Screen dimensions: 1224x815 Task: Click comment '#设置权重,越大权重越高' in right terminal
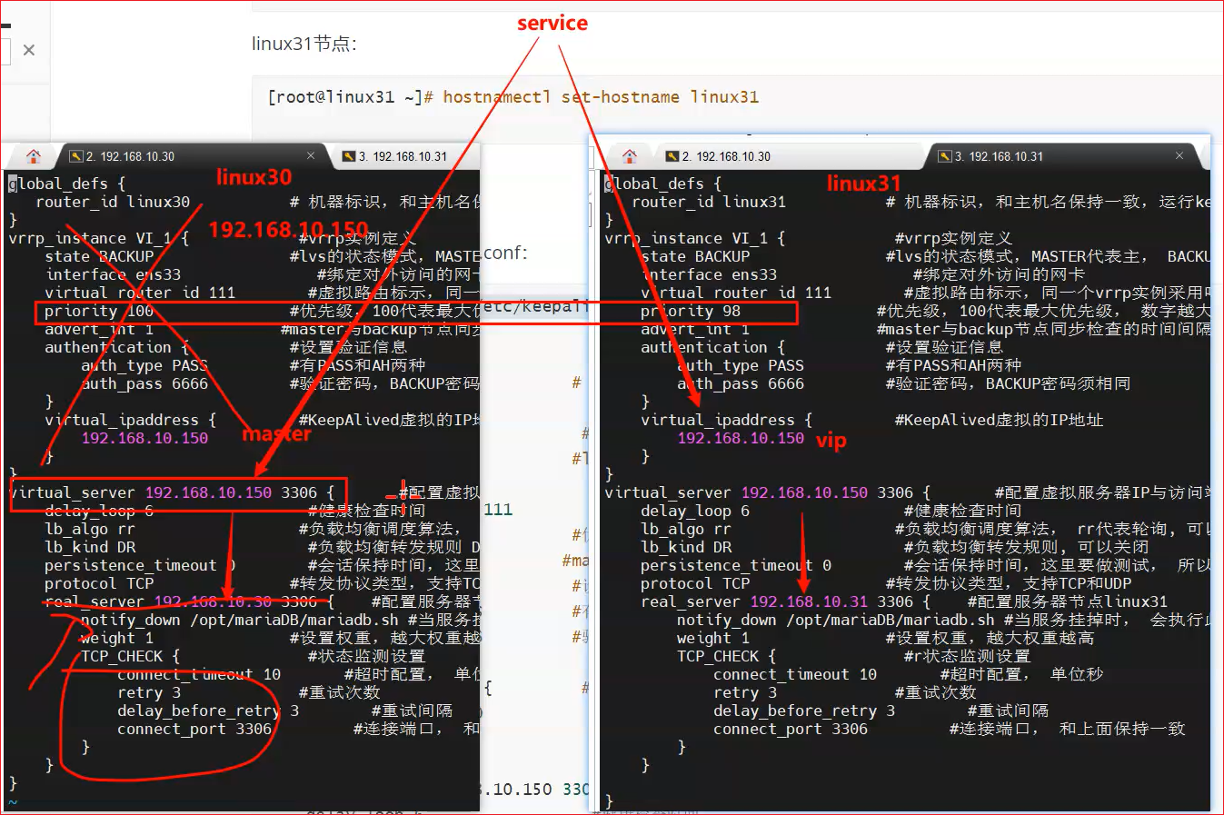coord(990,638)
